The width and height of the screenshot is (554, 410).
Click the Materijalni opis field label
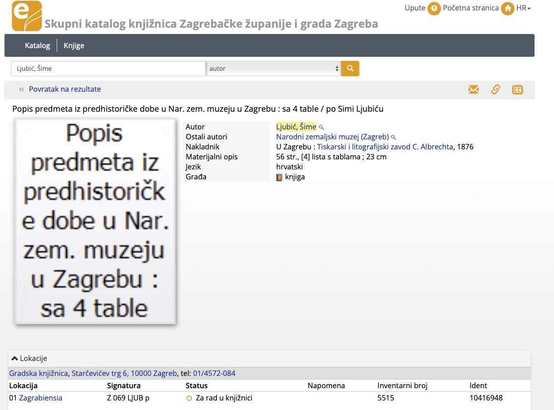pos(211,157)
